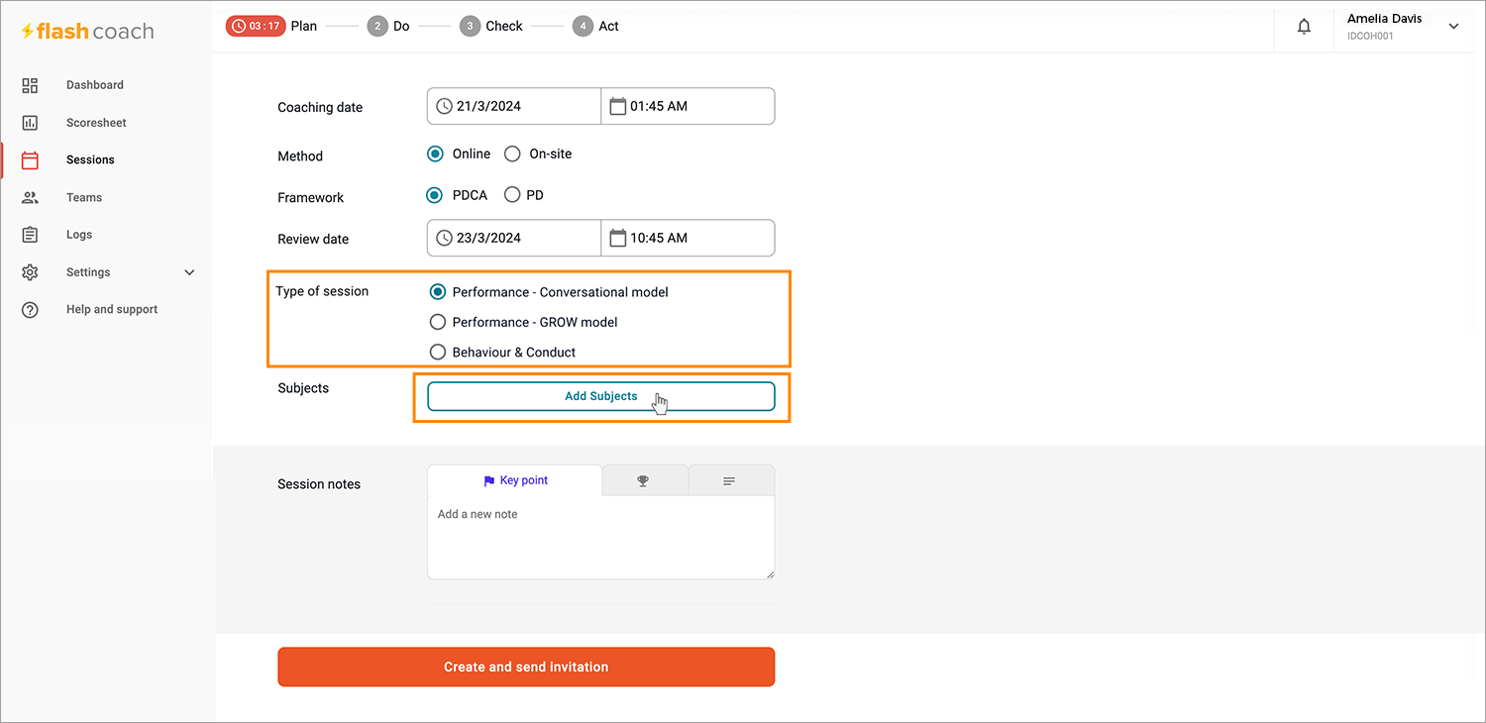Choose the PDCA framework option
This screenshot has height=723, width=1486.
tap(435, 195)
